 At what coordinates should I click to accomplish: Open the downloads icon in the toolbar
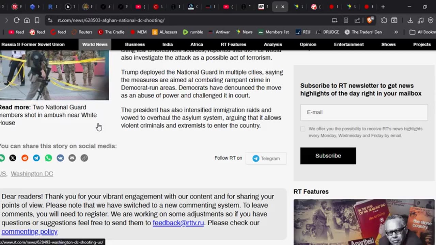410,20
